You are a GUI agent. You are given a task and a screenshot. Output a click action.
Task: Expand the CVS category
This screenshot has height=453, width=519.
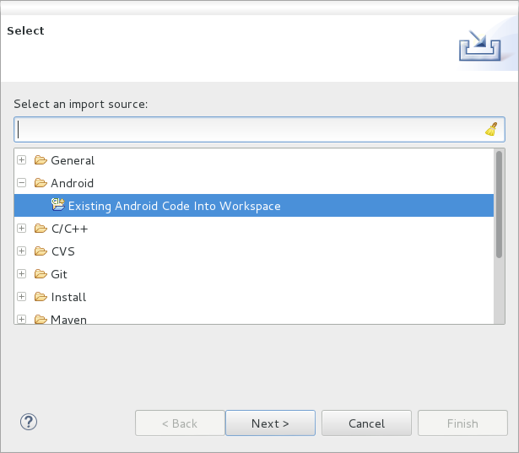[x=21, y=251]
